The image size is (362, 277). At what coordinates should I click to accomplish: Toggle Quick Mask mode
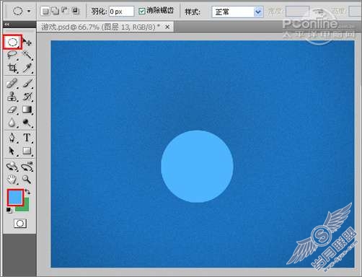20,224
